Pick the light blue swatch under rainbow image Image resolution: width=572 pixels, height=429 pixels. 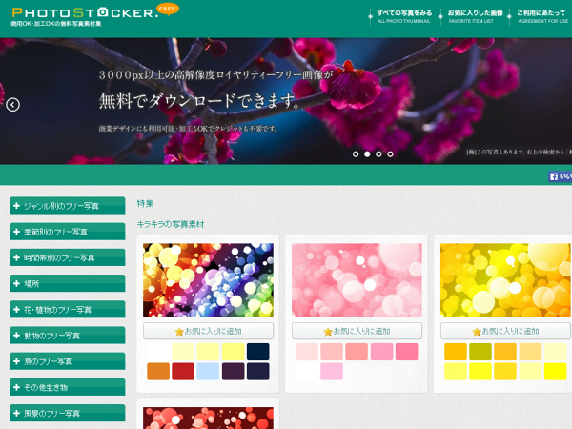tap(208, 372)
